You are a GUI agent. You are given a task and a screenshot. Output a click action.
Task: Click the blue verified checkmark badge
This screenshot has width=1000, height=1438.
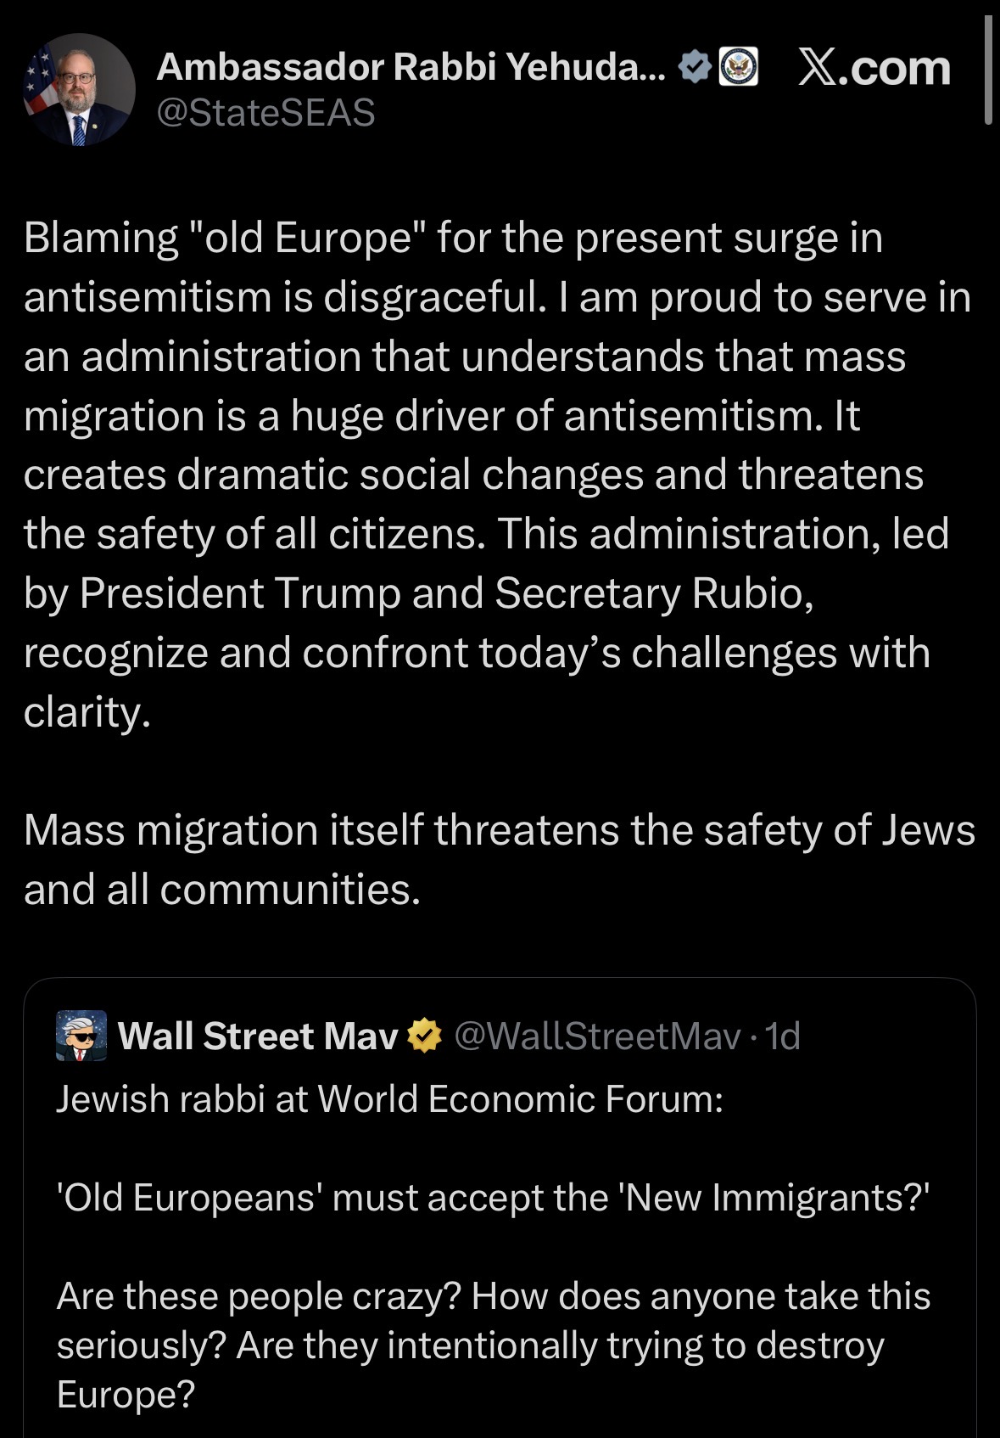696,67
